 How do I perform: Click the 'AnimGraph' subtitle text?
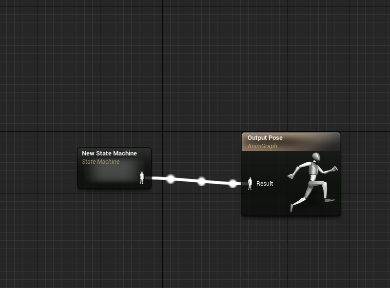(262, 146)
